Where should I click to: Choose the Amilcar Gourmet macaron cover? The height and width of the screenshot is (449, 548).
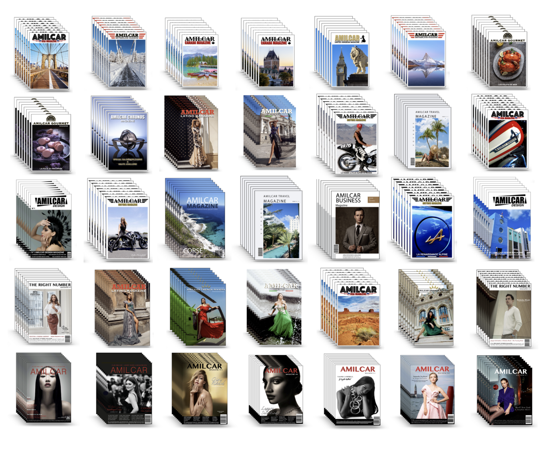pos(51,146)
